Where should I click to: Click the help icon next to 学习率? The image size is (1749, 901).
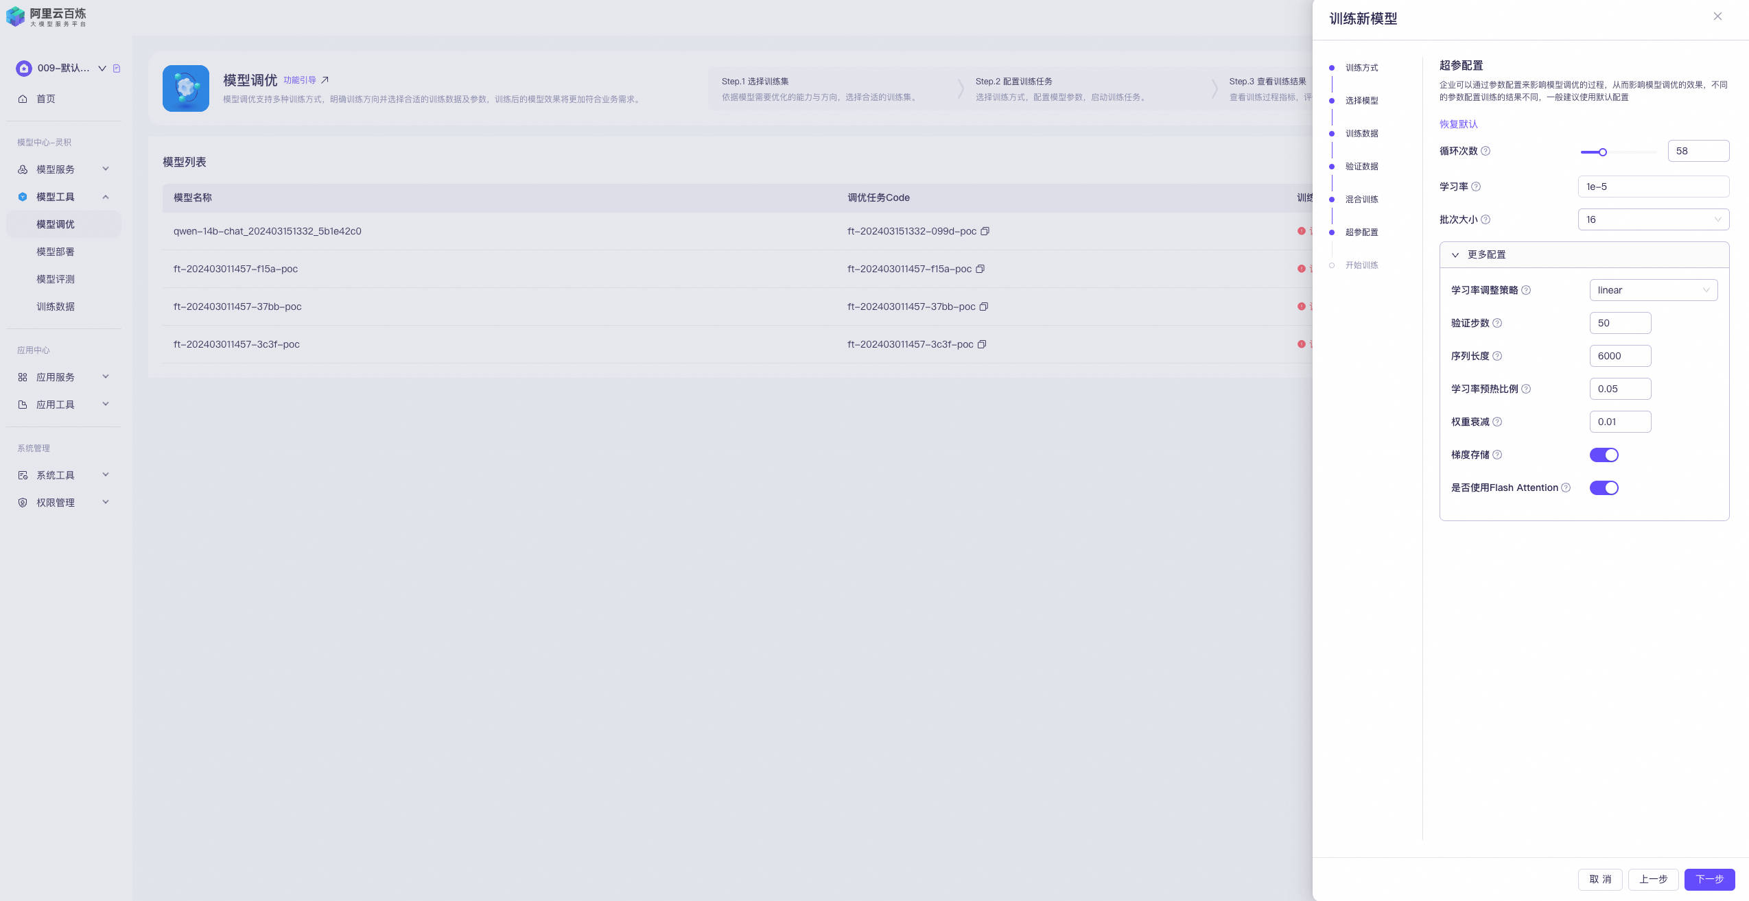click(1476, 187)
